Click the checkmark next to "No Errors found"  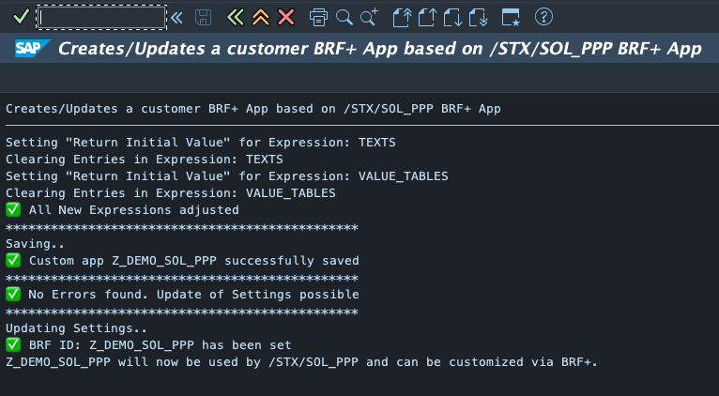pos(13,295)
